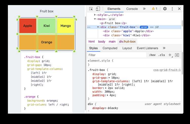
Task: Switch to the Console tab
Action: point(132,9)
